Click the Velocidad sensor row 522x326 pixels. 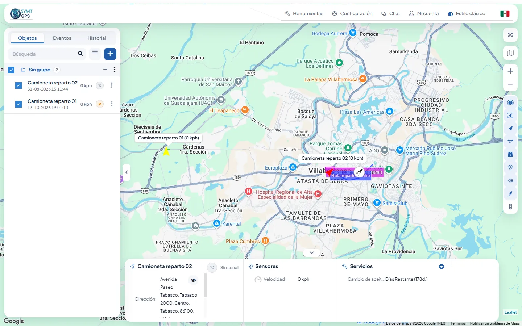click(282, 279)
